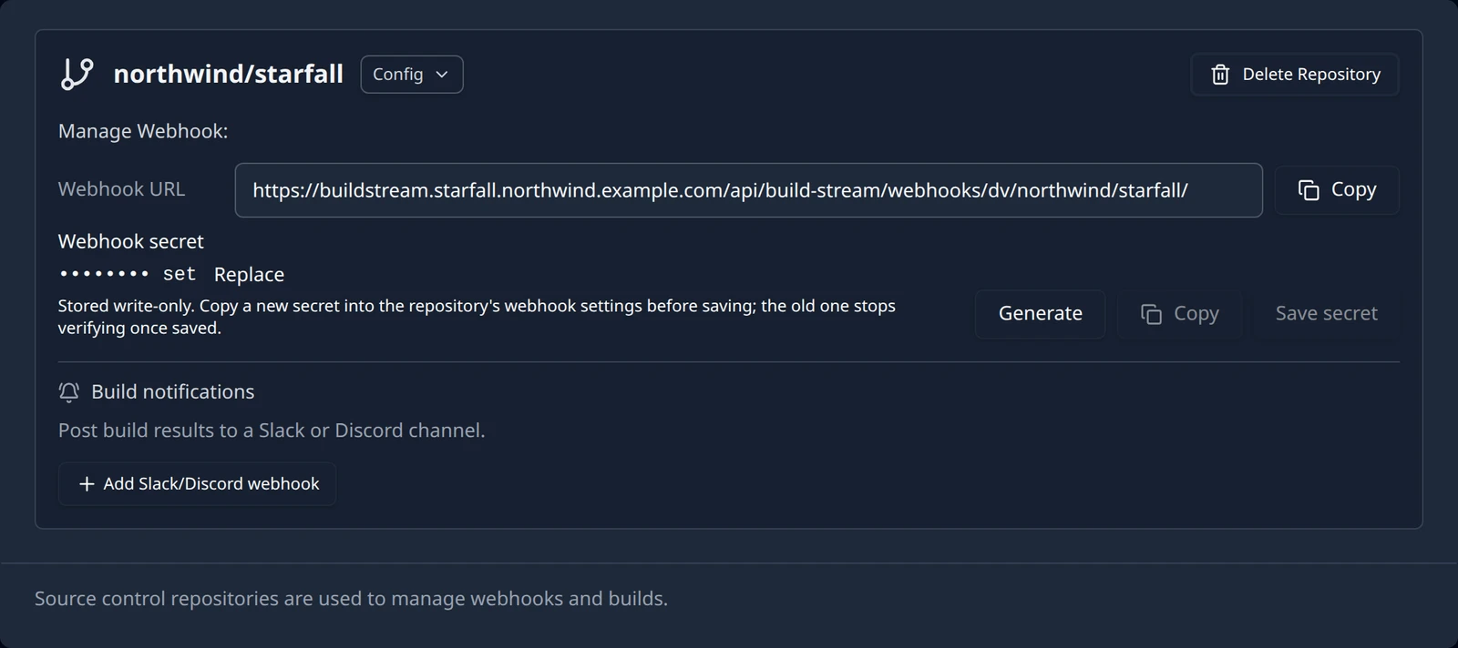Click 'Post build results to a Slack or Discord channel.'
Image resolution: width=1458 pixels, height=648 pixels.
click(x=272, y=430)
